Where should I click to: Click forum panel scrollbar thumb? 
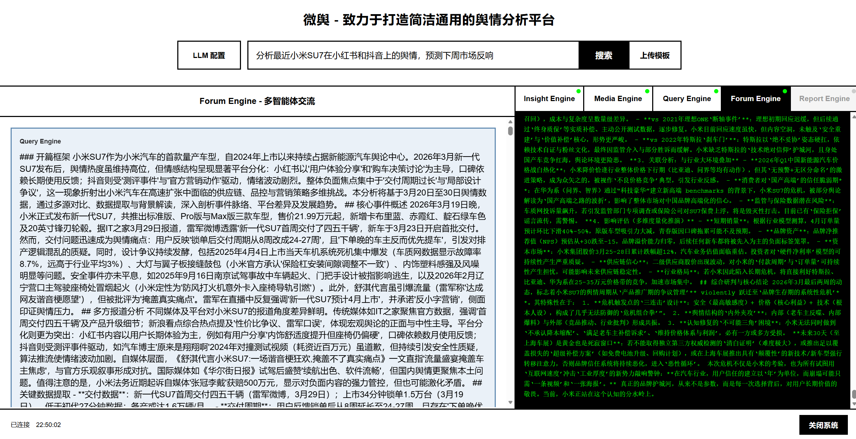(510, 131)
